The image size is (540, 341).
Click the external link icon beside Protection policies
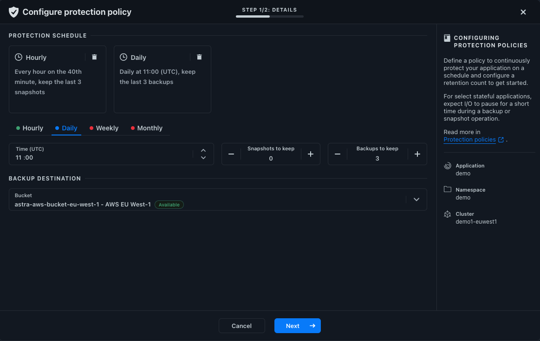(x=501, y=140)
